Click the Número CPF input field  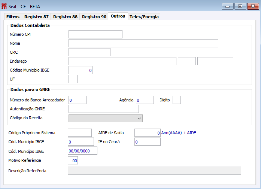[95, 34]
